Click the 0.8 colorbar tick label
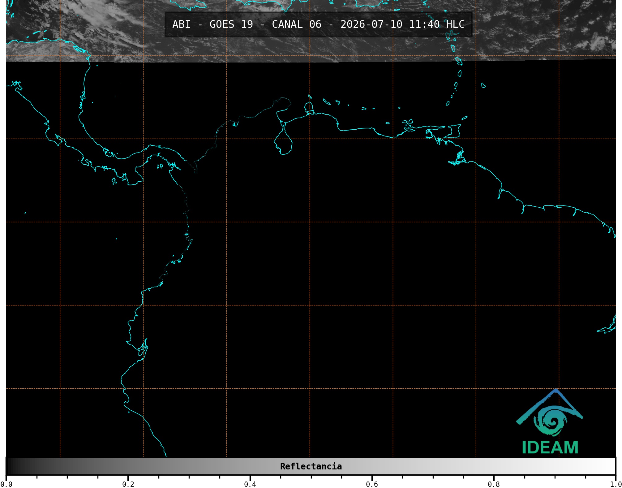This screenshot has width=622, height=488. 494,484
